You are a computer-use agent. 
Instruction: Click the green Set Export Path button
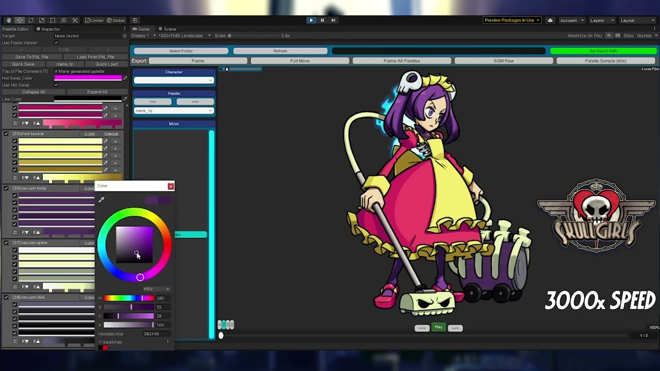pyautogui.click(x=603, y=51)
